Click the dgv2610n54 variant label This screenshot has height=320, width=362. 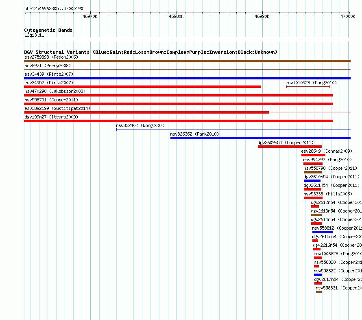(331, 177)
